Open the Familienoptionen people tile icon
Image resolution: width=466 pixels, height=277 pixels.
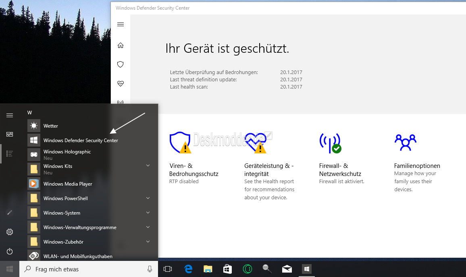coord(406,143)
